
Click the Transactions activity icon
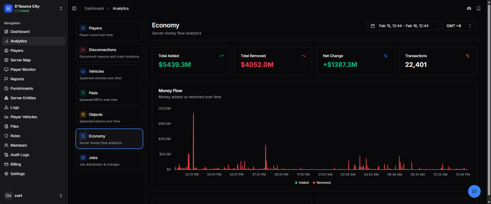coord(468,56)
